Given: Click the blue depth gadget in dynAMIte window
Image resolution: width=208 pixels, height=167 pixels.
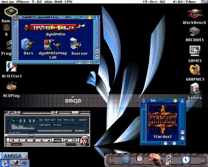Looking at the screenshot, I should click(97, 18).
